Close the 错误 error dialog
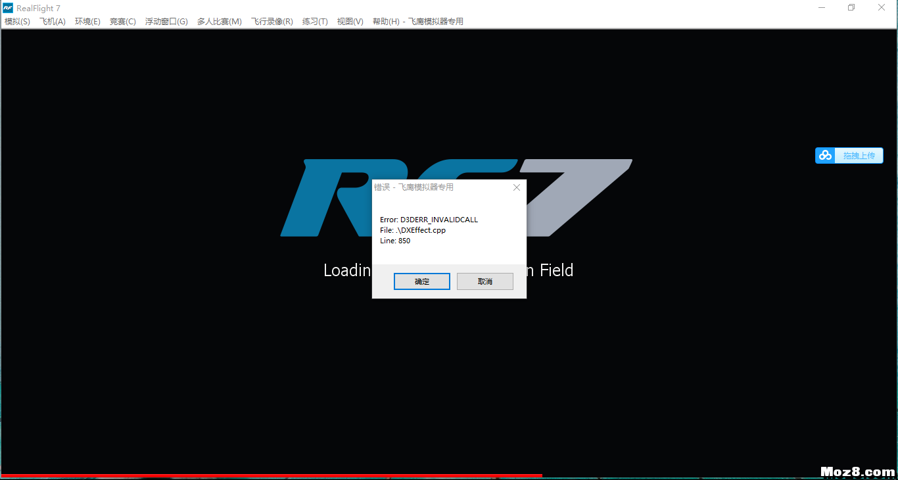Screen dimensions: 898x480 pos(517,187)
